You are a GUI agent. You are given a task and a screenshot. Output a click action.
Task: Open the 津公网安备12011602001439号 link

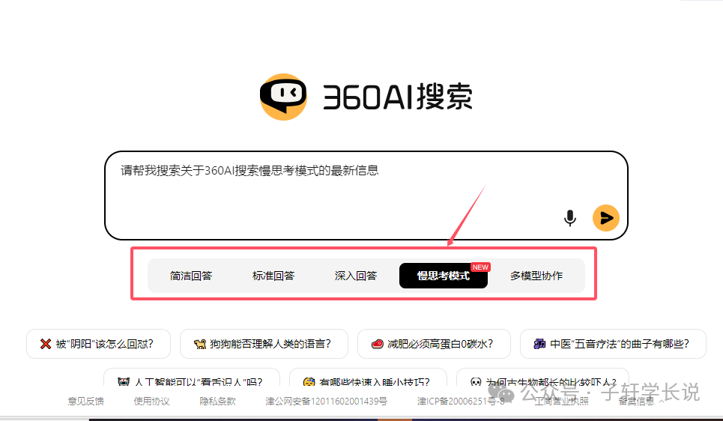pos(327,402)
